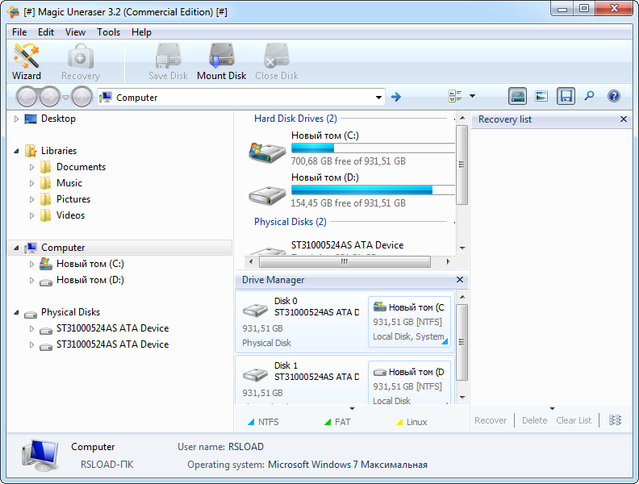Click the C: drive usage bar
The image size is (639, 484).
pos(373,148)
